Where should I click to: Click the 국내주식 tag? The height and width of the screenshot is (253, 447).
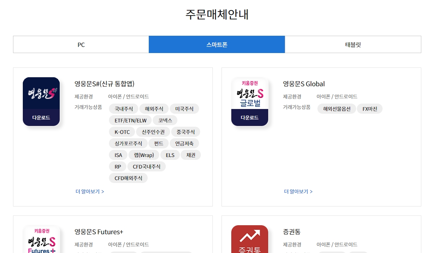[x=124, y=109]
